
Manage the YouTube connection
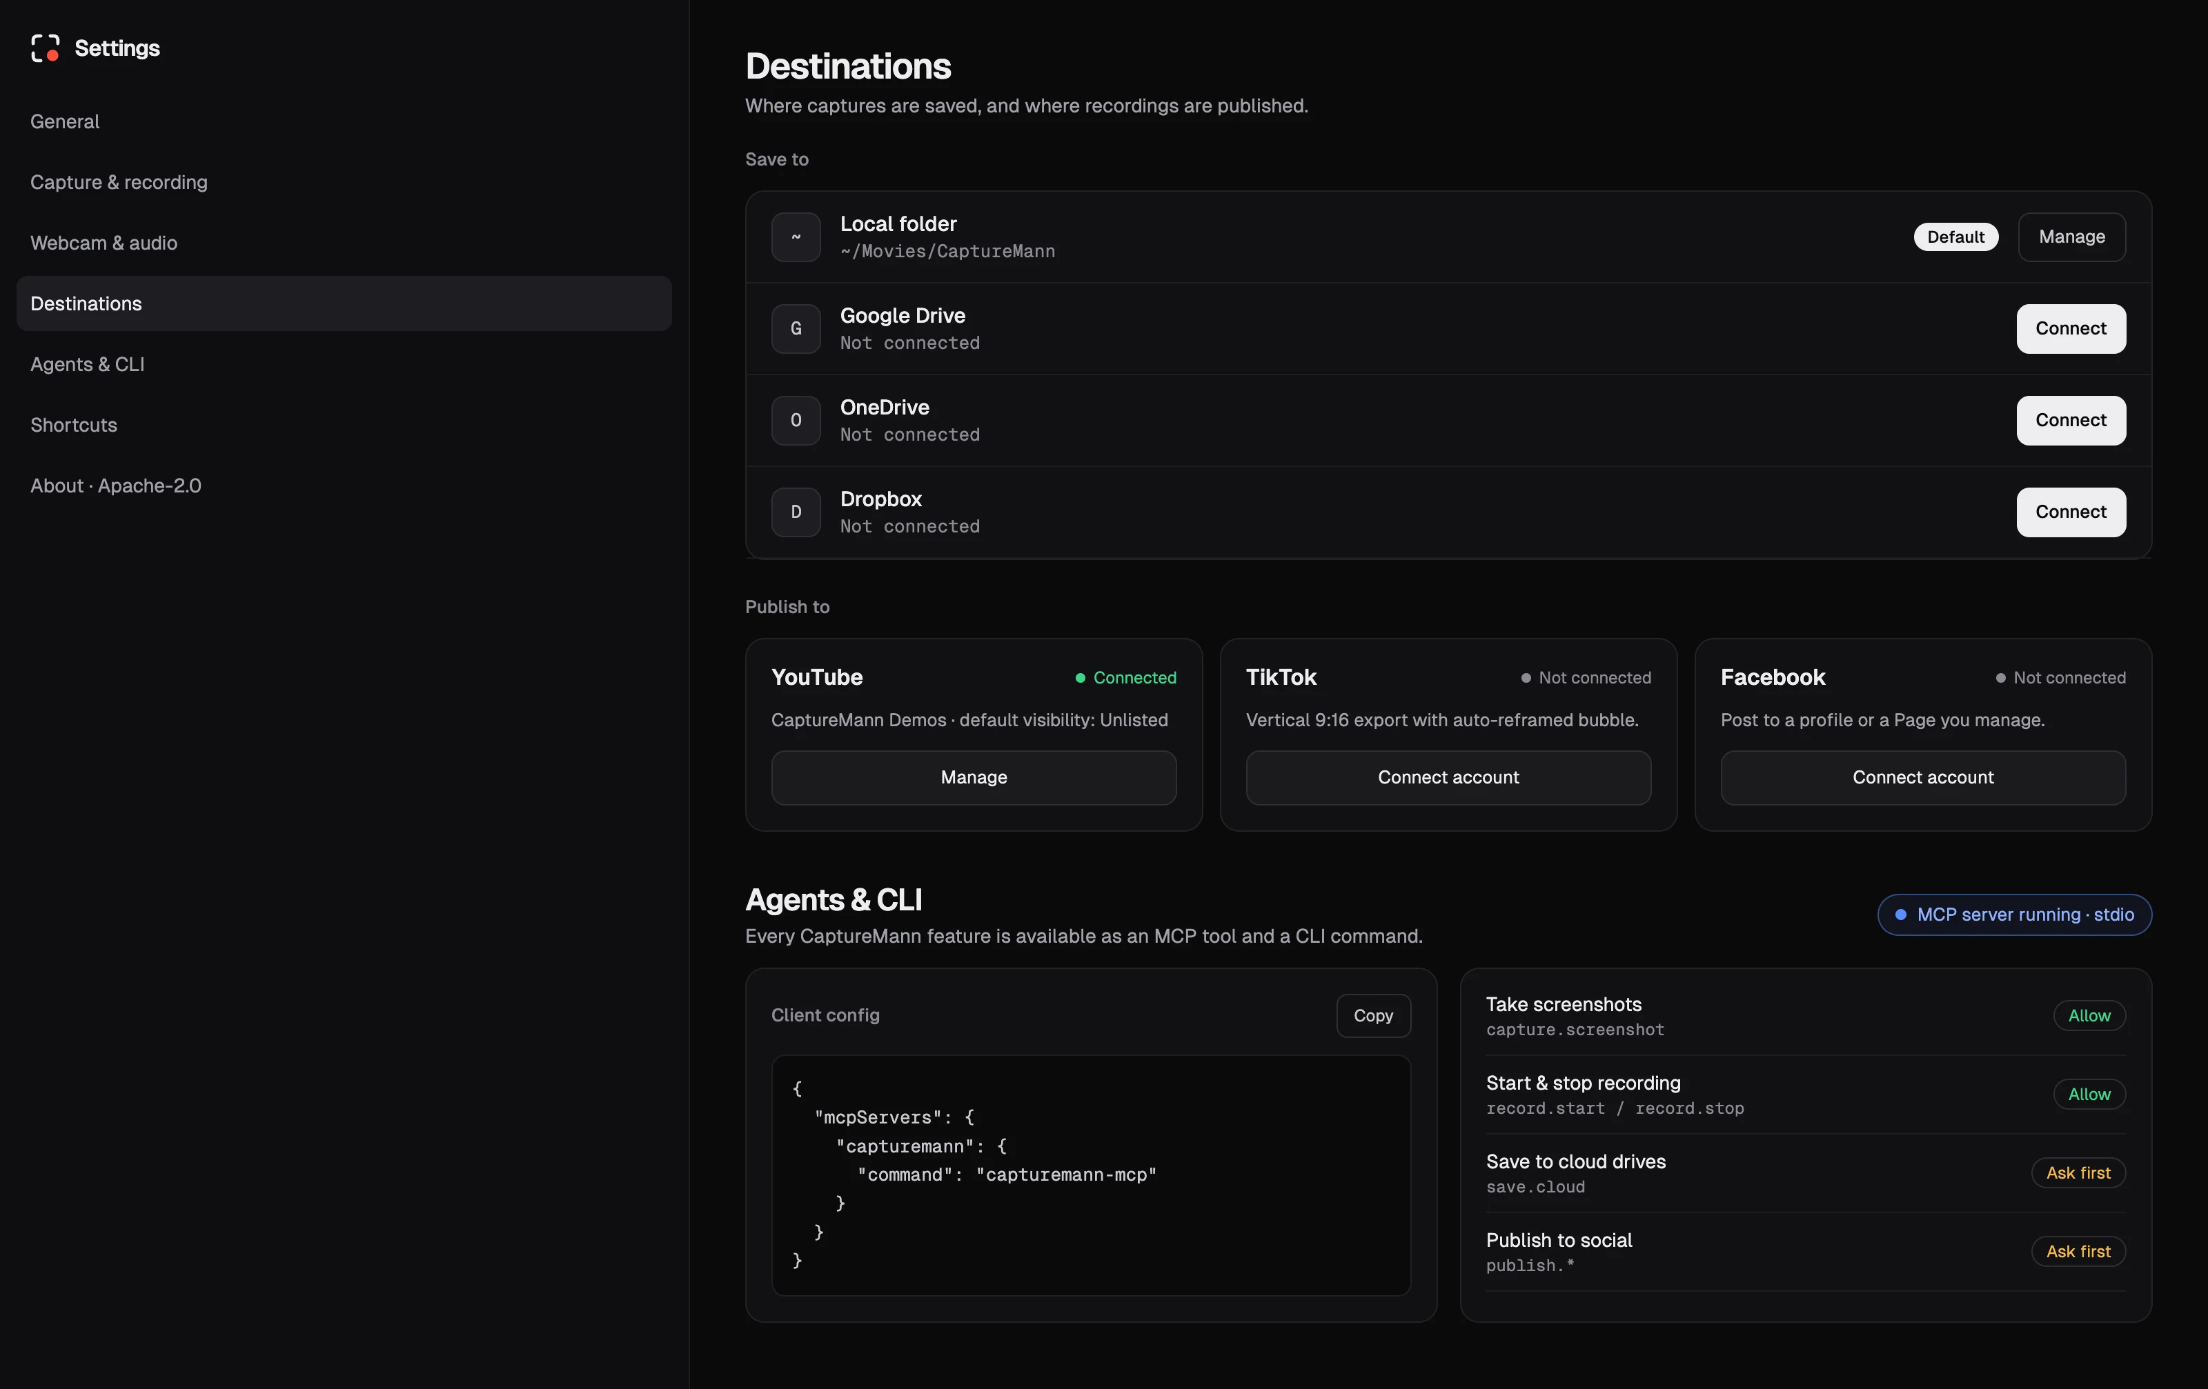click(974, 778)
